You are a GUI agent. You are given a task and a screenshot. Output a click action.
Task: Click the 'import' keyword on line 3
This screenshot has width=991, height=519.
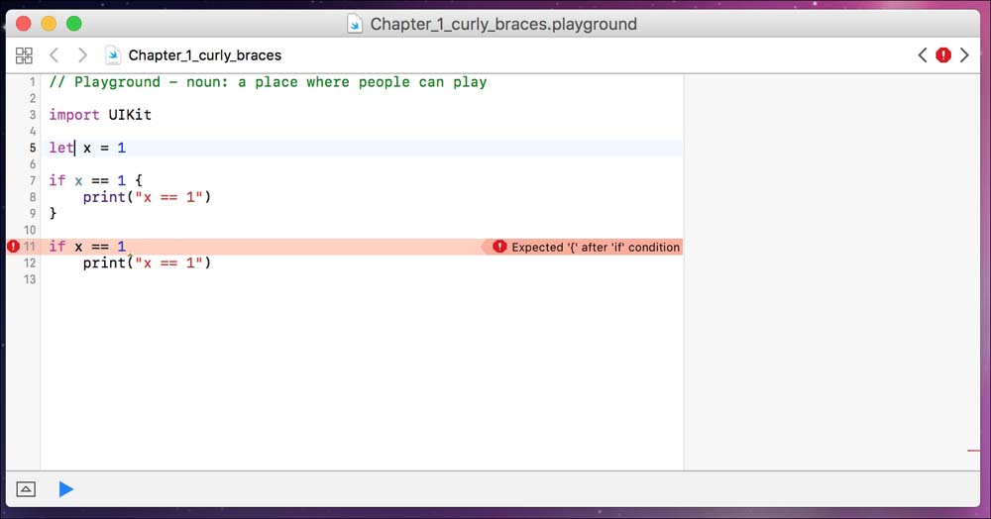(x=74, y=115)
